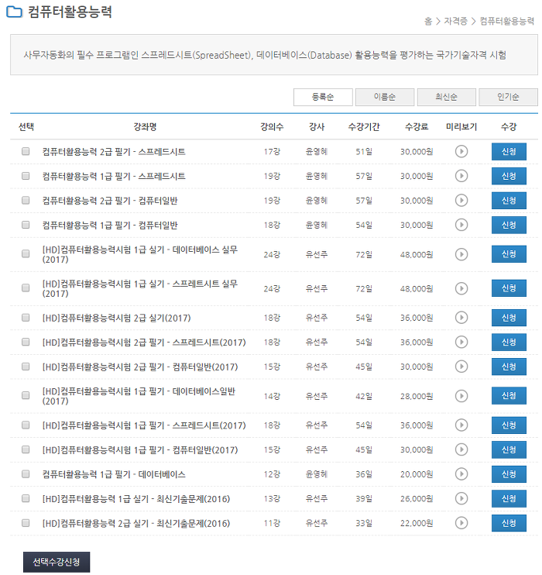This screenshot has height=575, width=542.
Task: Play preview for 1급 실기 최신기출문제(2016)
Action: click(461, 499)
